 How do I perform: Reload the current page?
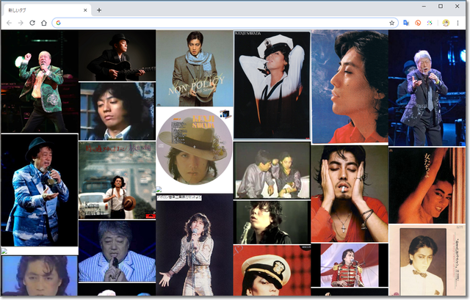click(32, 23)
